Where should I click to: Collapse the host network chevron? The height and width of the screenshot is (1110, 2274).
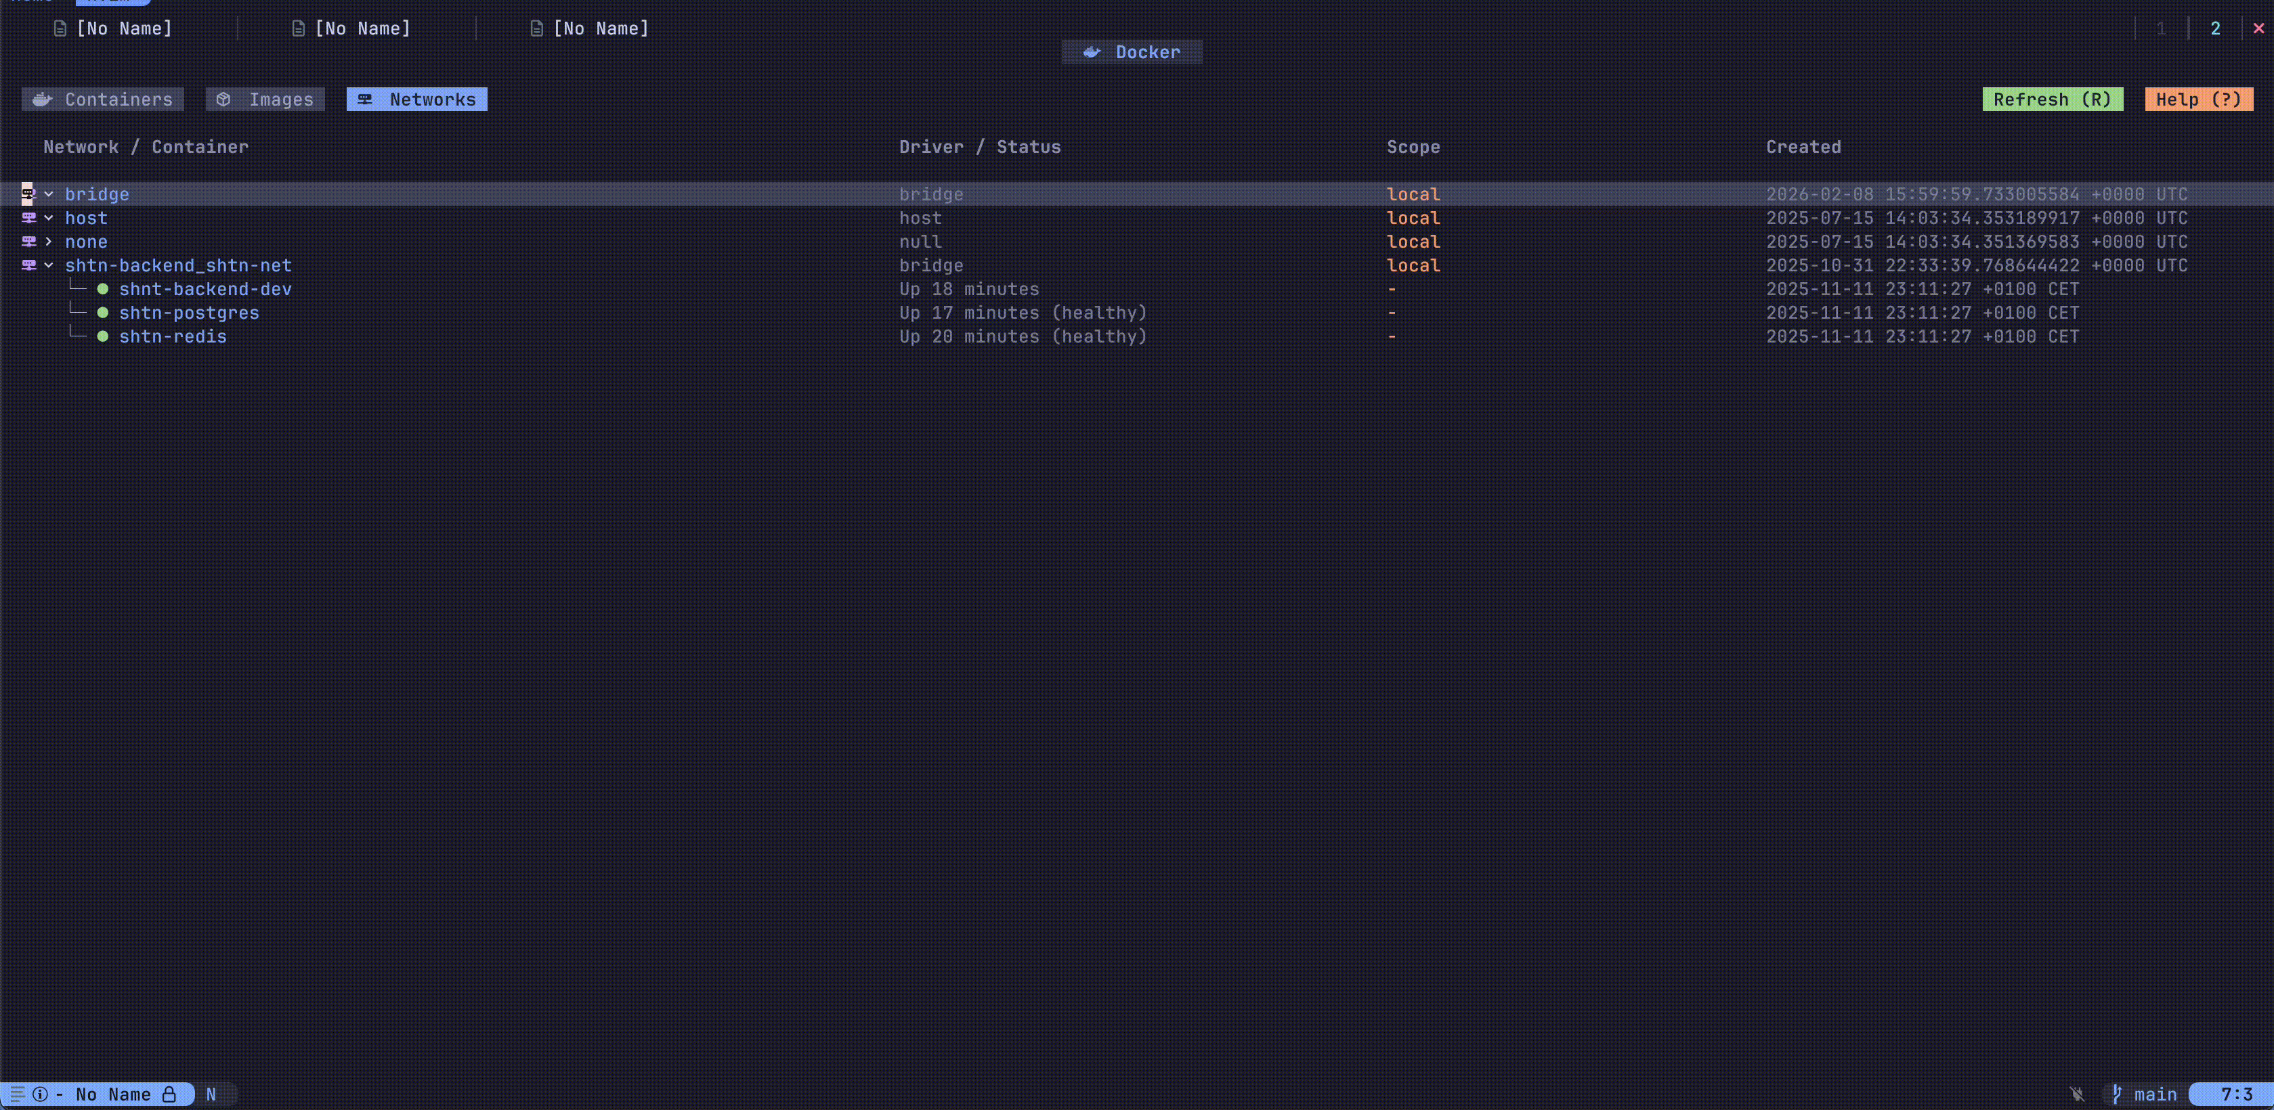pyautogui.click(x=49, y=218)
